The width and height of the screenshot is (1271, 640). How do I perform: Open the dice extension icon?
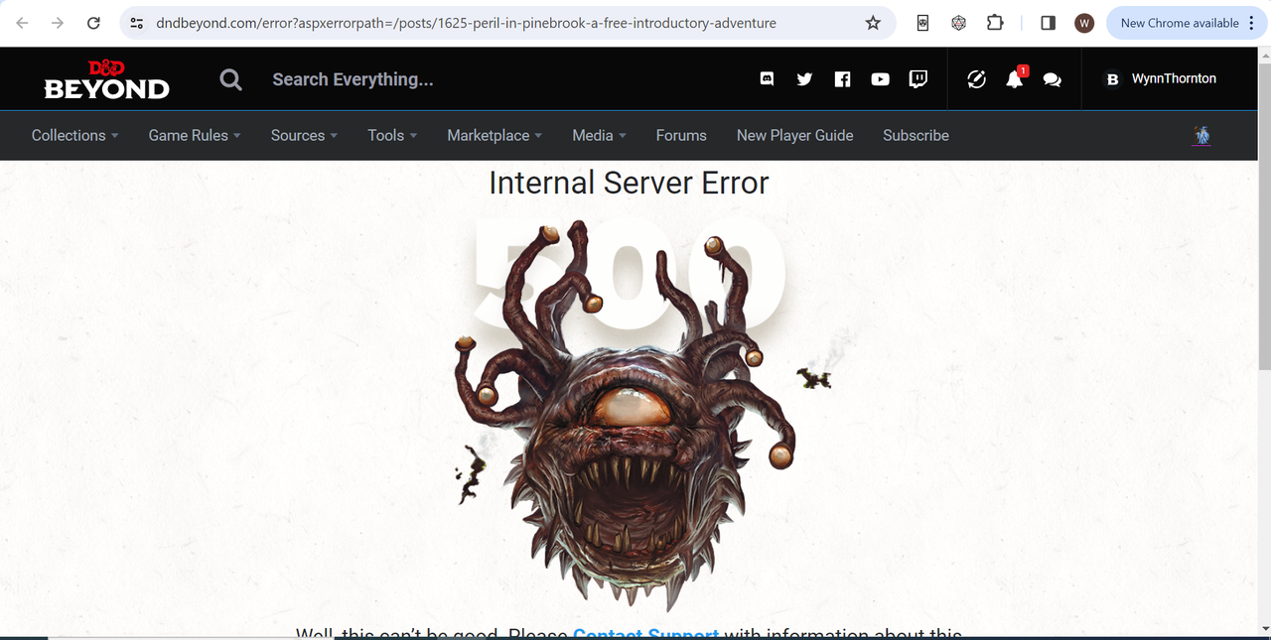tap(958, 23)
